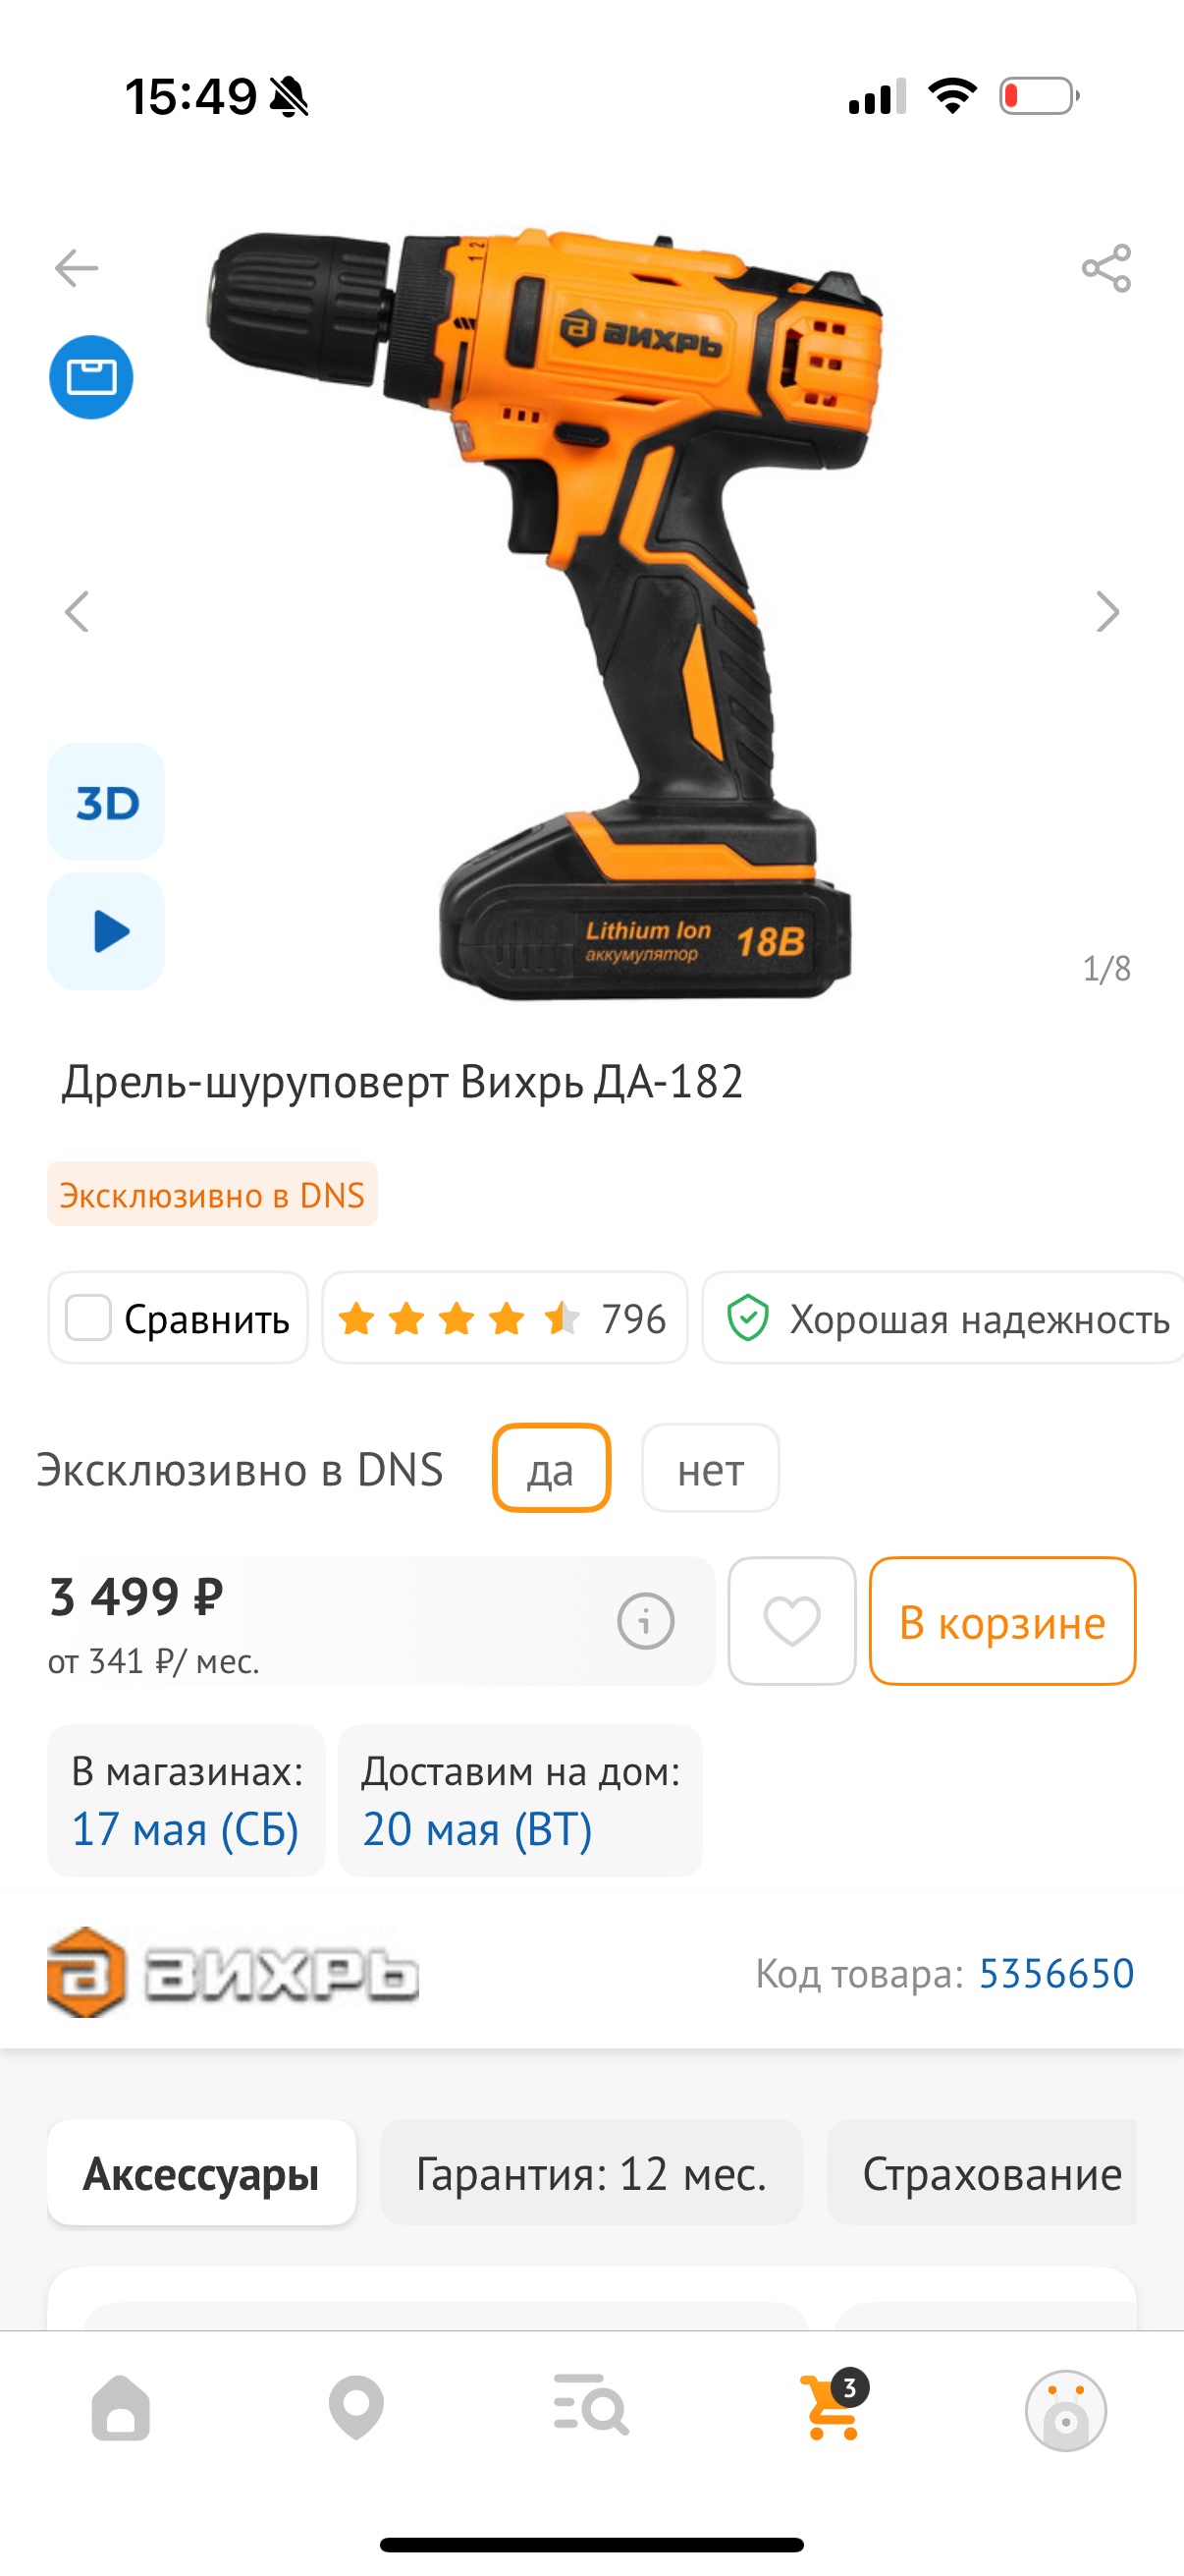Show the next product image
The height and width of the screenshot is (2576, 1184).
[1107, 611]
